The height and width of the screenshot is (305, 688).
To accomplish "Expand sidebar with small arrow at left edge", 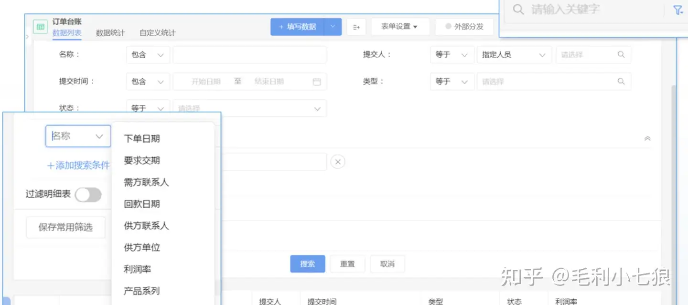I will coord(27,37).
